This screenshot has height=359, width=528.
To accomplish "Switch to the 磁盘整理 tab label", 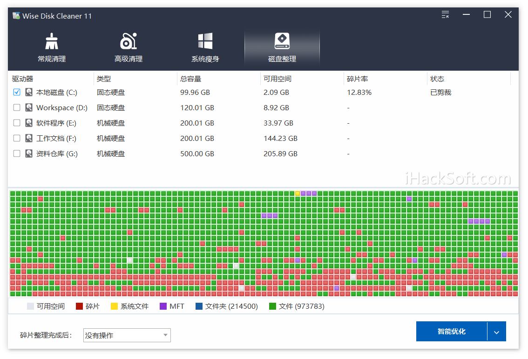I will tap(282, 59).
